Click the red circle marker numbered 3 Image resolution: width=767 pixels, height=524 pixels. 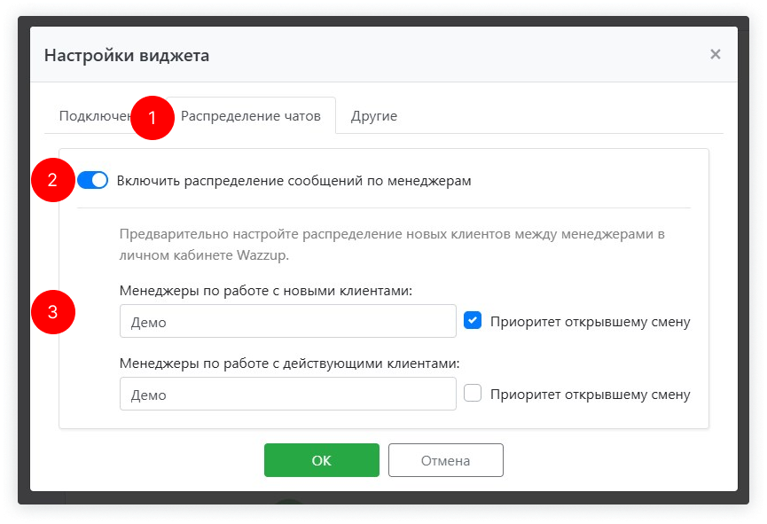tap(52, 312)
